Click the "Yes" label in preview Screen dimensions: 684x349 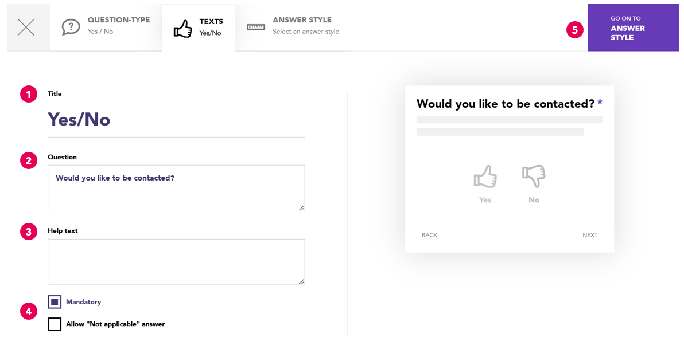coord(485,200)
